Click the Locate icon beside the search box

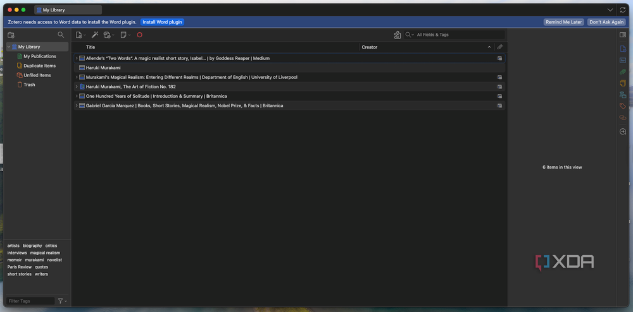[x=398, y=35]
